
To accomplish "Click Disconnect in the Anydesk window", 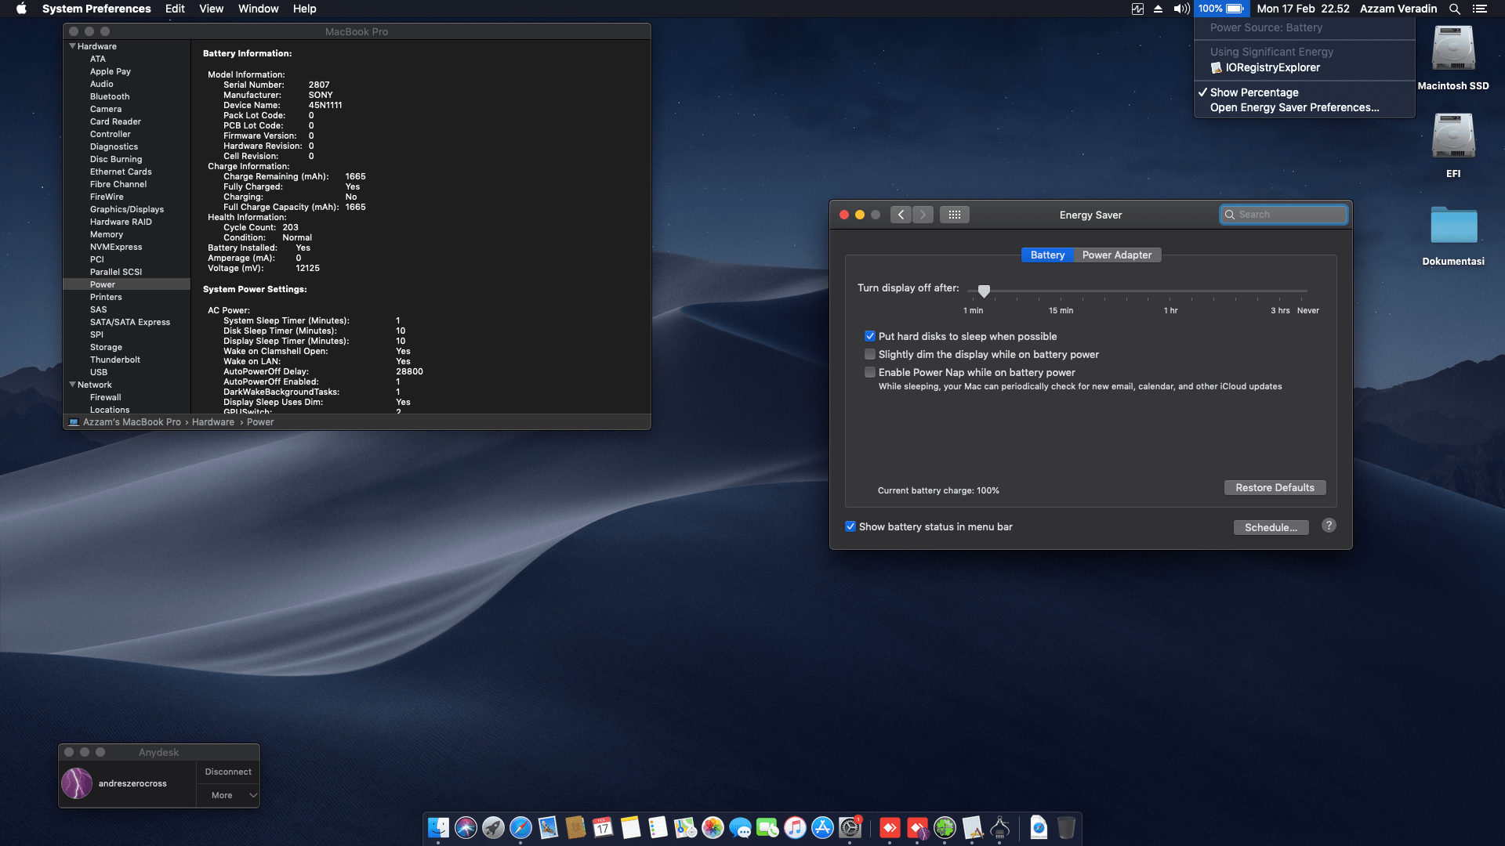I will 228,772.
